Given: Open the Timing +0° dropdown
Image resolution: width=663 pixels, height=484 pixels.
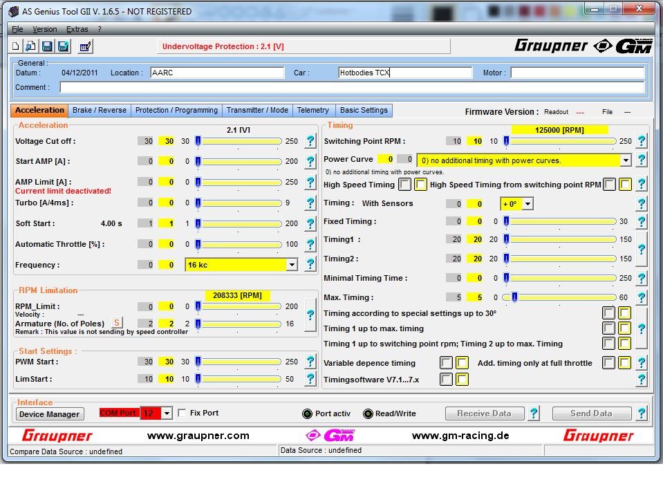Looking at the screenshot, I should click(x=527, y=204).
